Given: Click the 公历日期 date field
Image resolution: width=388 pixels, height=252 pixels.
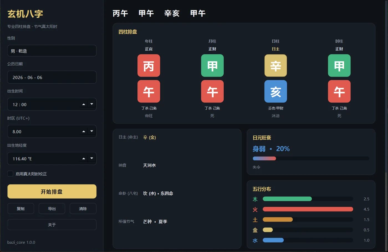Looking at the screenshot, I should tap(52, 77).
